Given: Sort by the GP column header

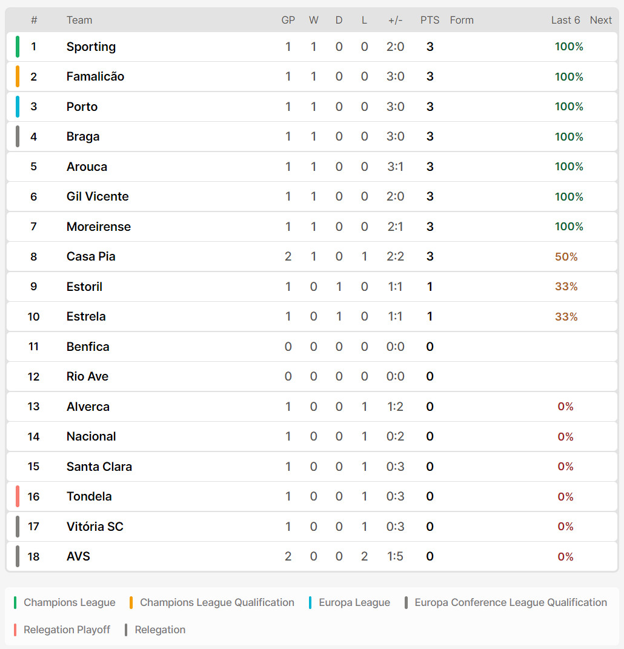Looking at the screenshot, I should (x=288, y=20).
